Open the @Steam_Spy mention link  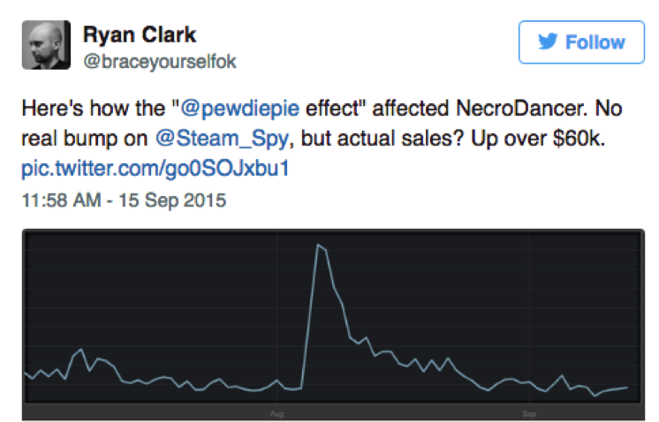222,139
